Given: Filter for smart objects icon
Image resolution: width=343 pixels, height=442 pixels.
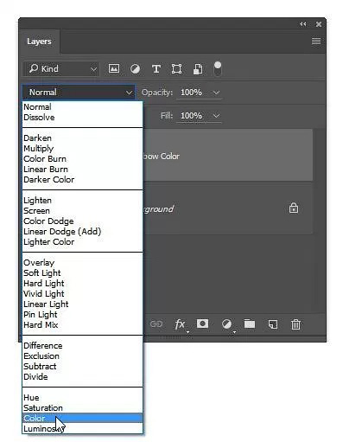Looking at the screenshot, I should 198,69.
